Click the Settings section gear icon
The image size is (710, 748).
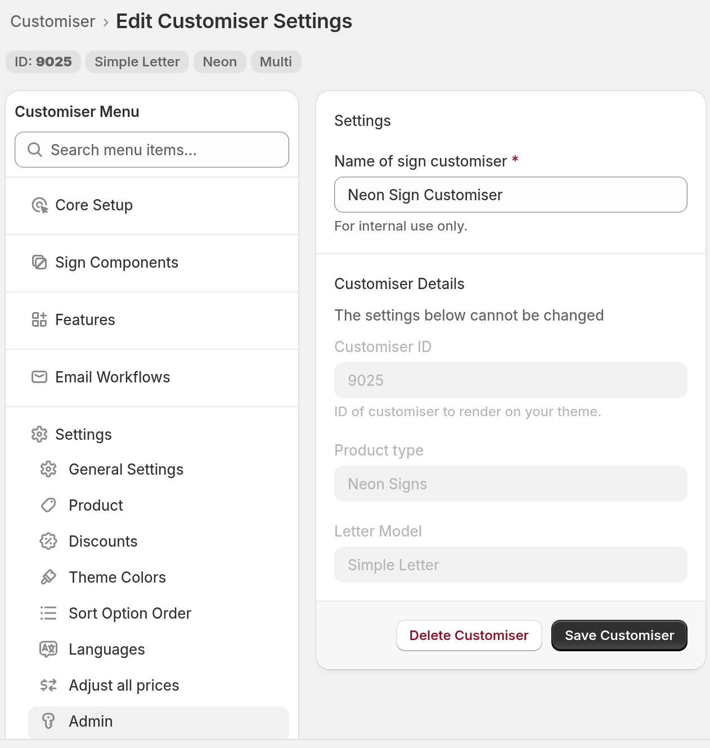point(39,435)
